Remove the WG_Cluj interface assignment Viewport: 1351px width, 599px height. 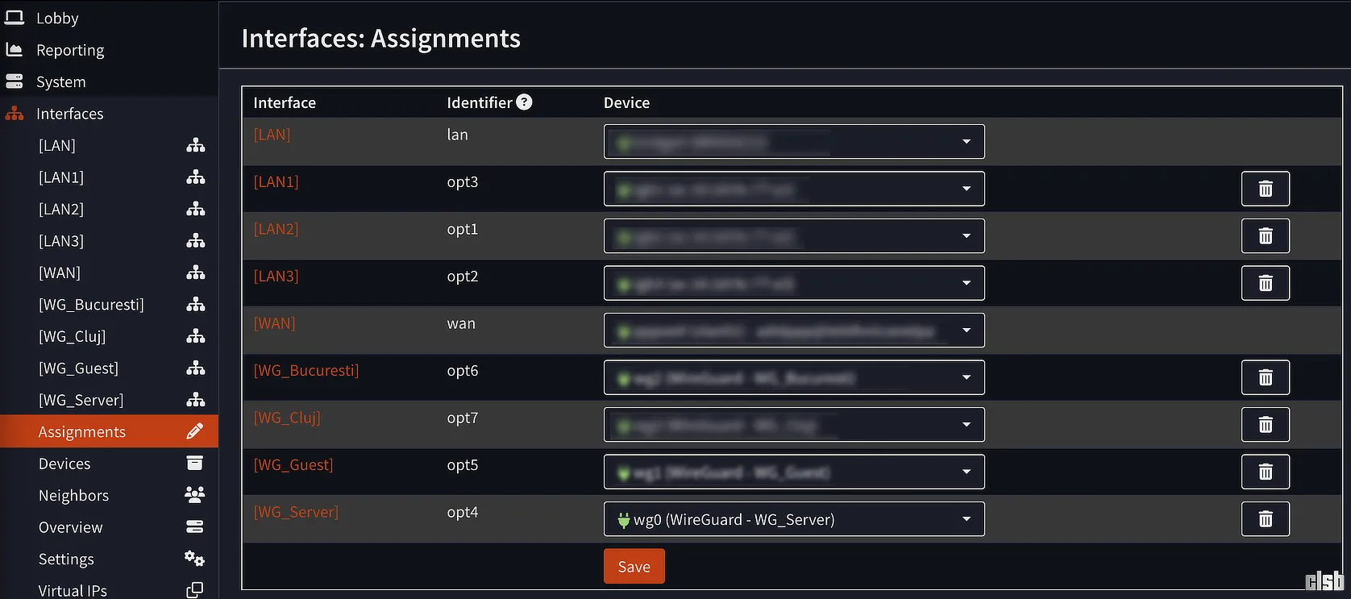(x=1265, y=425)
